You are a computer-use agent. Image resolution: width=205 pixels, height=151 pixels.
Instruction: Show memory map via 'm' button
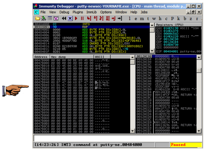pos(142,19)
